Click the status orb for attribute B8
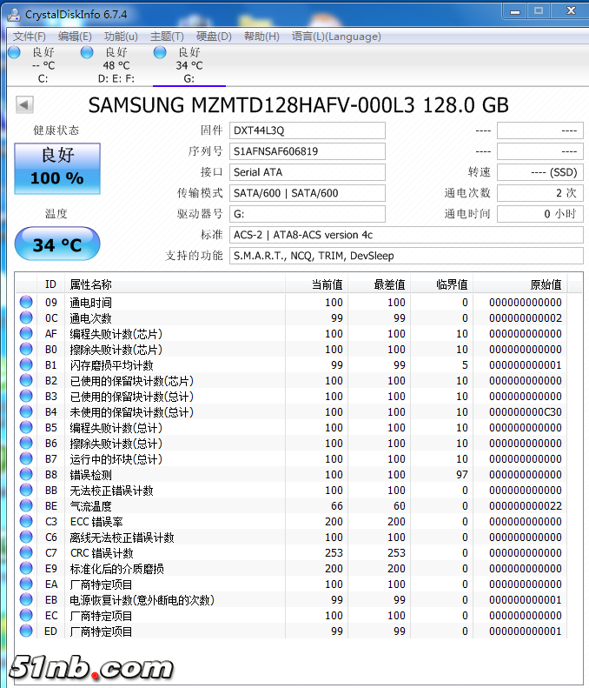589x688 pixels. 26,475
